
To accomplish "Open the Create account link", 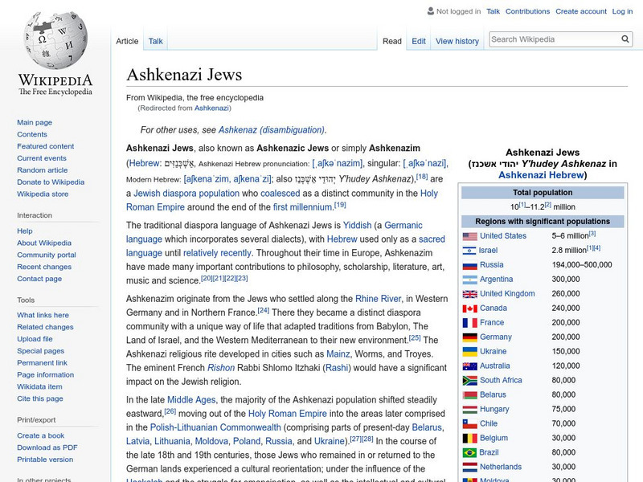I will click(x=580, y=11).
